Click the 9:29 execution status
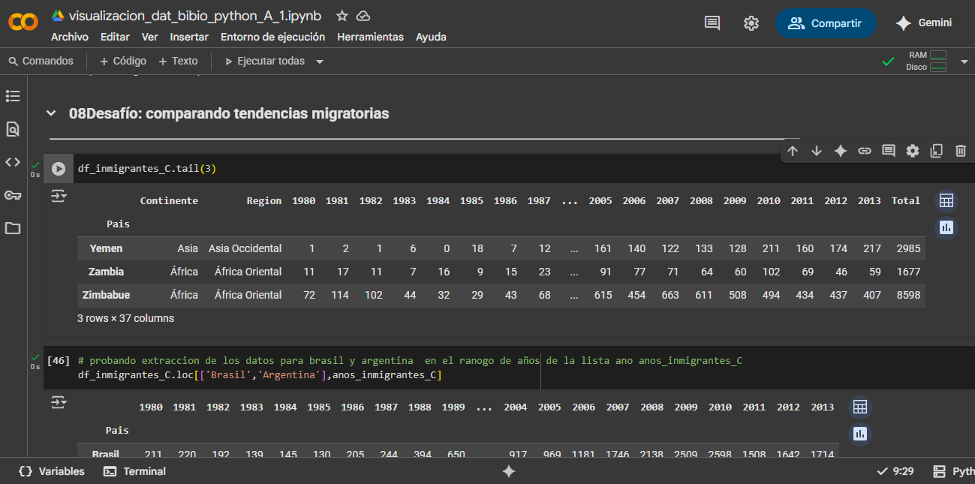The width and height of the screenshot is (975, 484). 895,471
